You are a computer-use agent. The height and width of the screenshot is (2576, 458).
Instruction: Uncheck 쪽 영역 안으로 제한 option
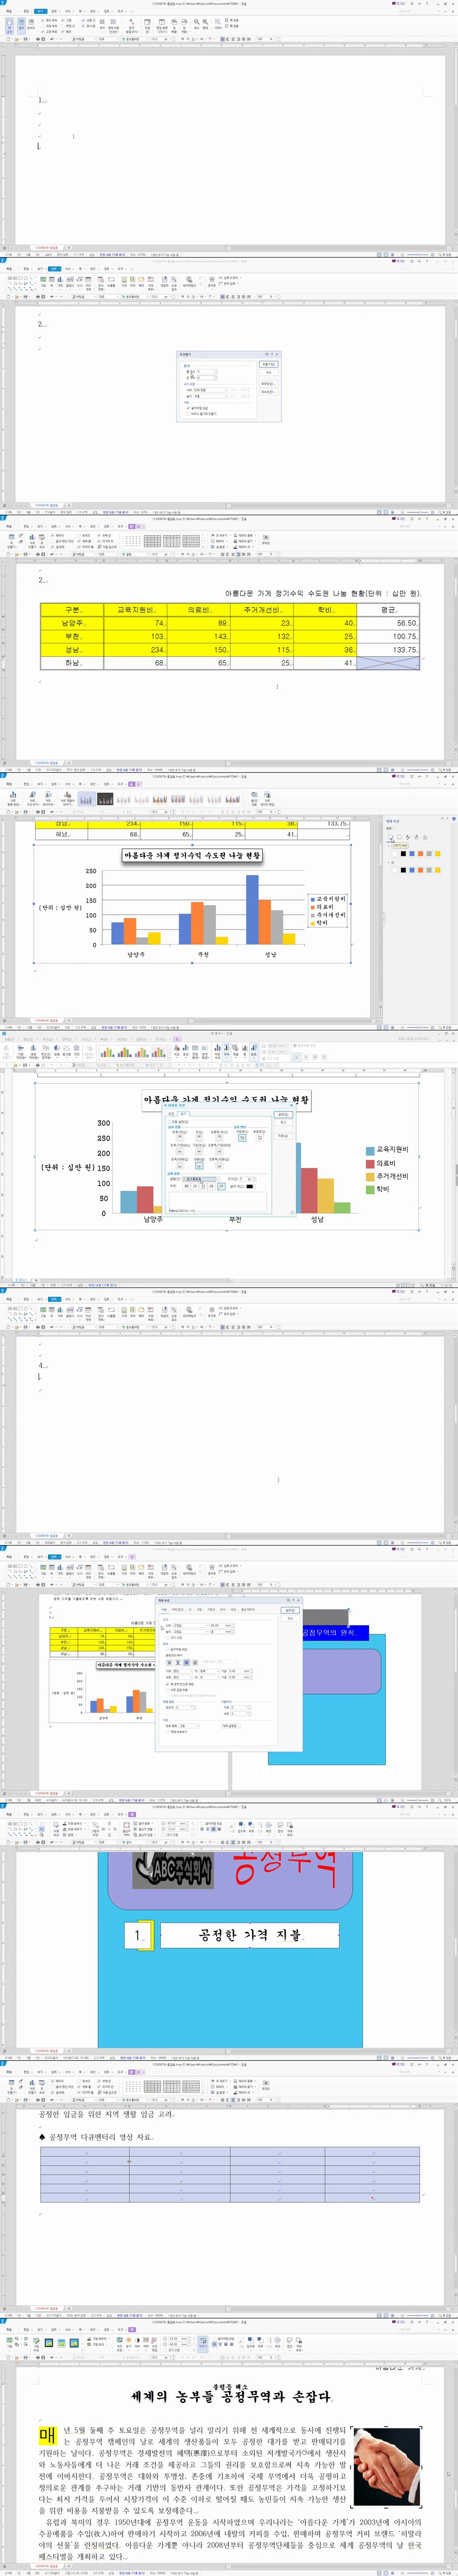click(168, 1684)
